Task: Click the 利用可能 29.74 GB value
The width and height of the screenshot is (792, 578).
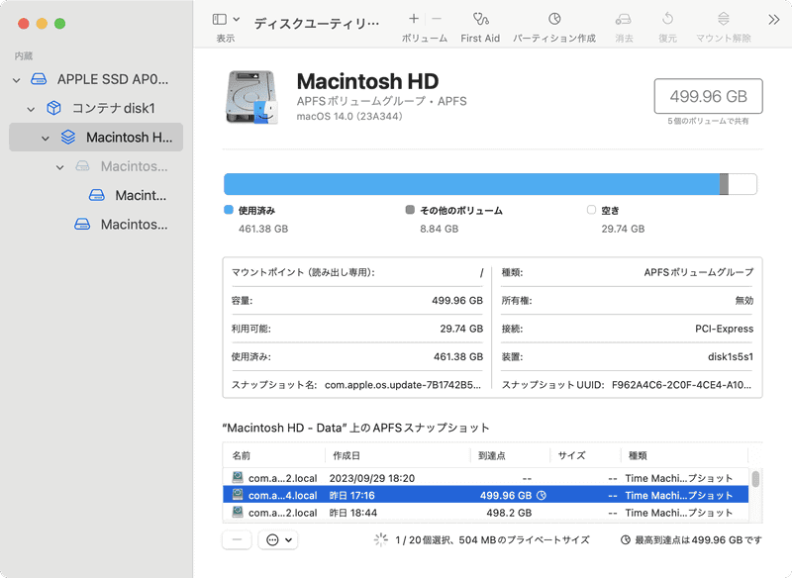Action: 461,329
